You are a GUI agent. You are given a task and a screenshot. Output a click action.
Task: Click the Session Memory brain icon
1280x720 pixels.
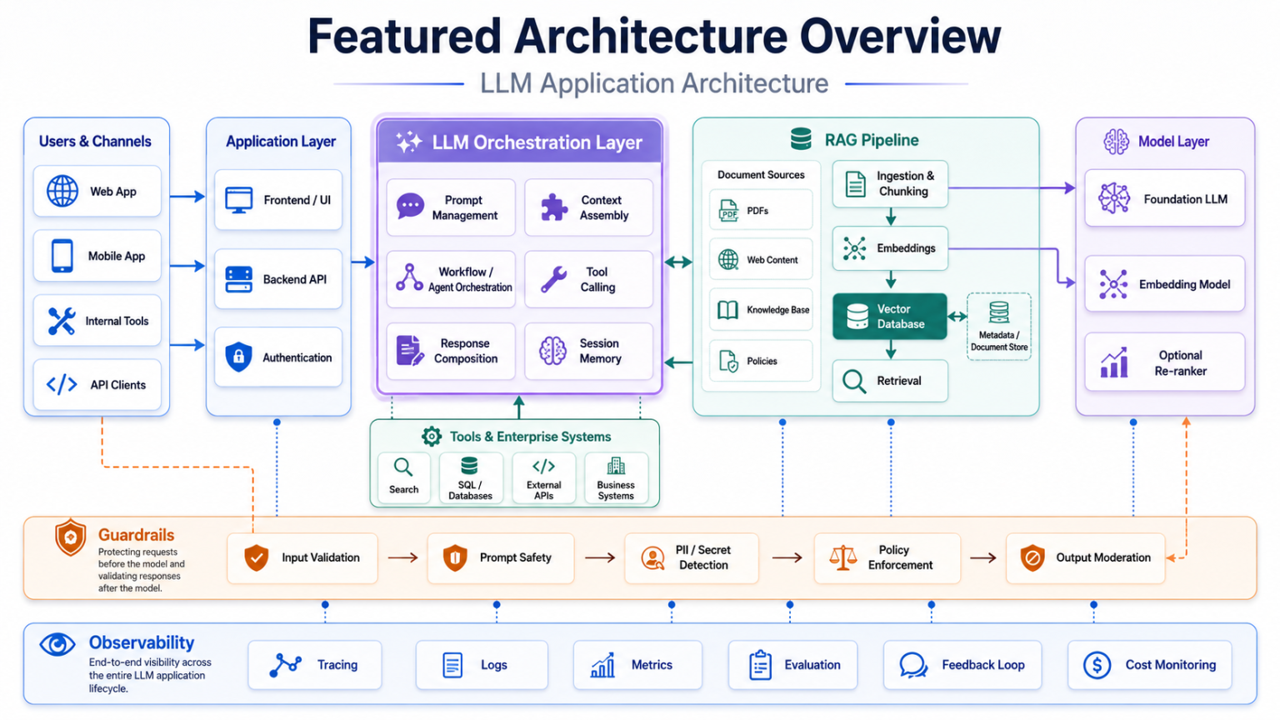coord(552,351)
